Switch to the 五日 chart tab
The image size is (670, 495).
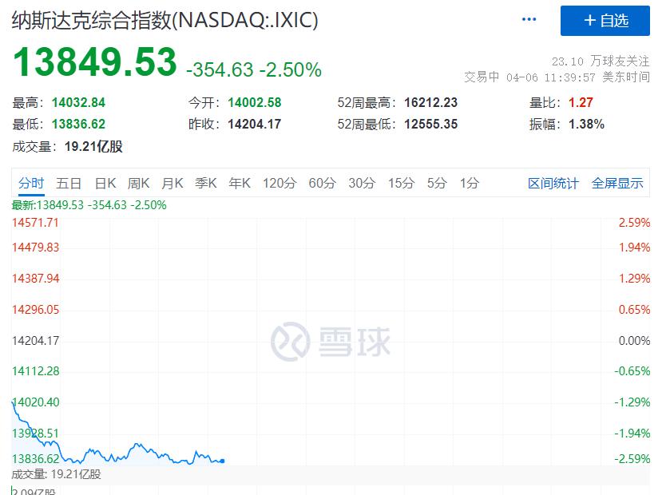point(69,183)
